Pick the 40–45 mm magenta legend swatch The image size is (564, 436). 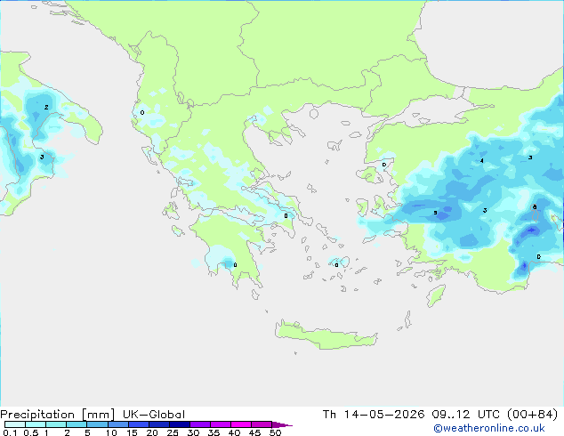pos(241,424)
